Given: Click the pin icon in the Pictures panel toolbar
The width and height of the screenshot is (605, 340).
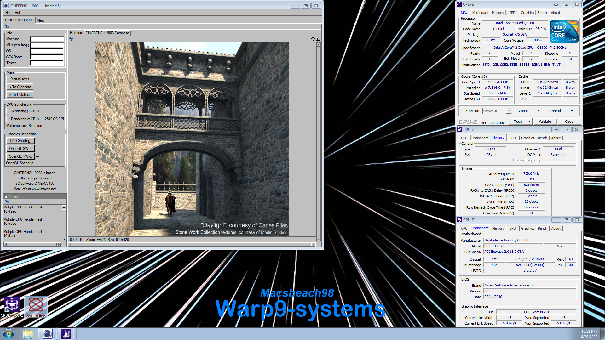Looking at the screenshot, I should (71, 39).
